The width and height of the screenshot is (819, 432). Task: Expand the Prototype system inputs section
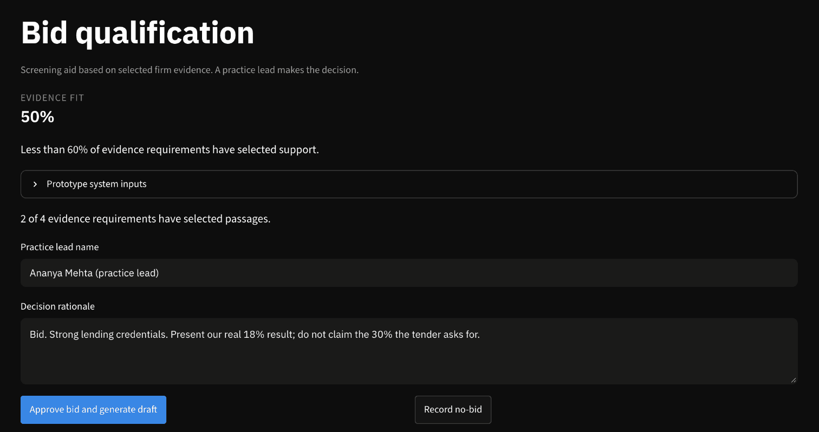coord(409,184)
